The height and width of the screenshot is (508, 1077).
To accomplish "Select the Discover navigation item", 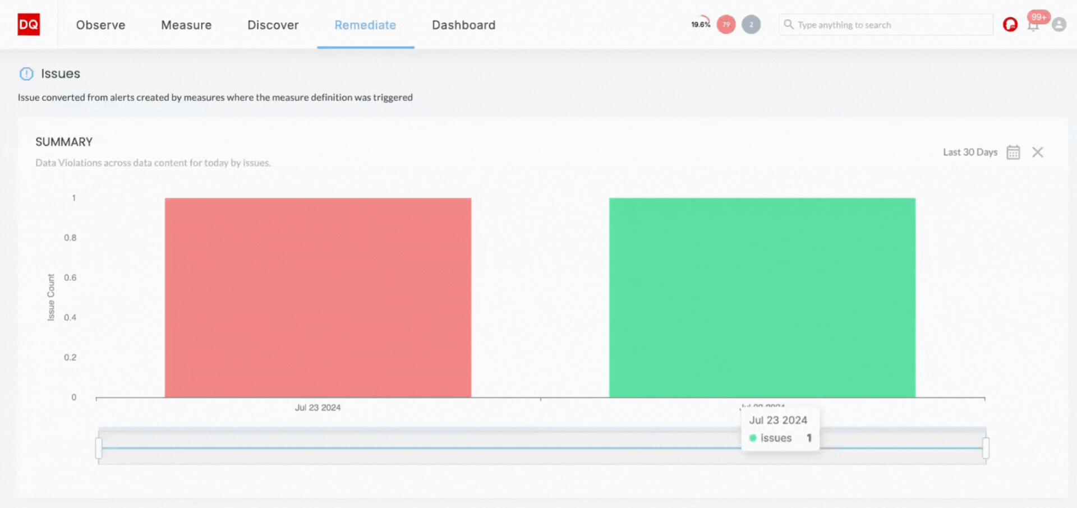I will 273,25.
